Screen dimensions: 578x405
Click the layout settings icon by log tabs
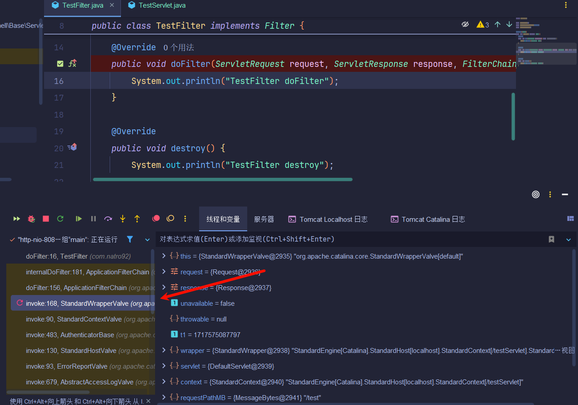coord(571,219)
